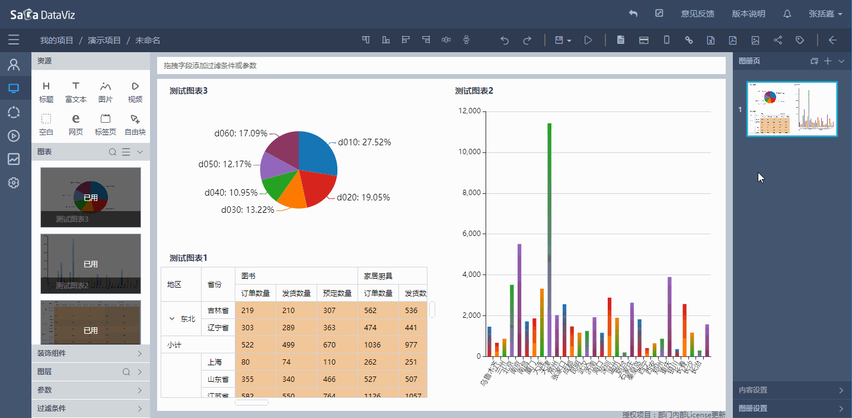Screen dimensions: 852x418
Task: Open the settings gear sidebar icon
Action: 14,183
